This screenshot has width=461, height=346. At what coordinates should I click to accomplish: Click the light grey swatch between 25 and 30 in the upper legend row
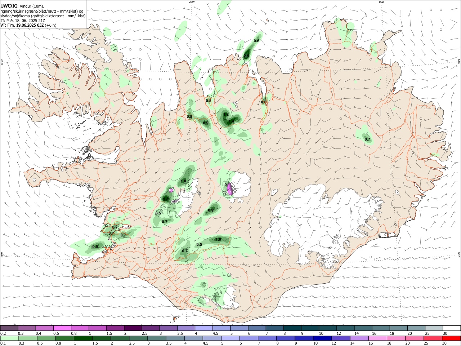click(x=434, y=328)
